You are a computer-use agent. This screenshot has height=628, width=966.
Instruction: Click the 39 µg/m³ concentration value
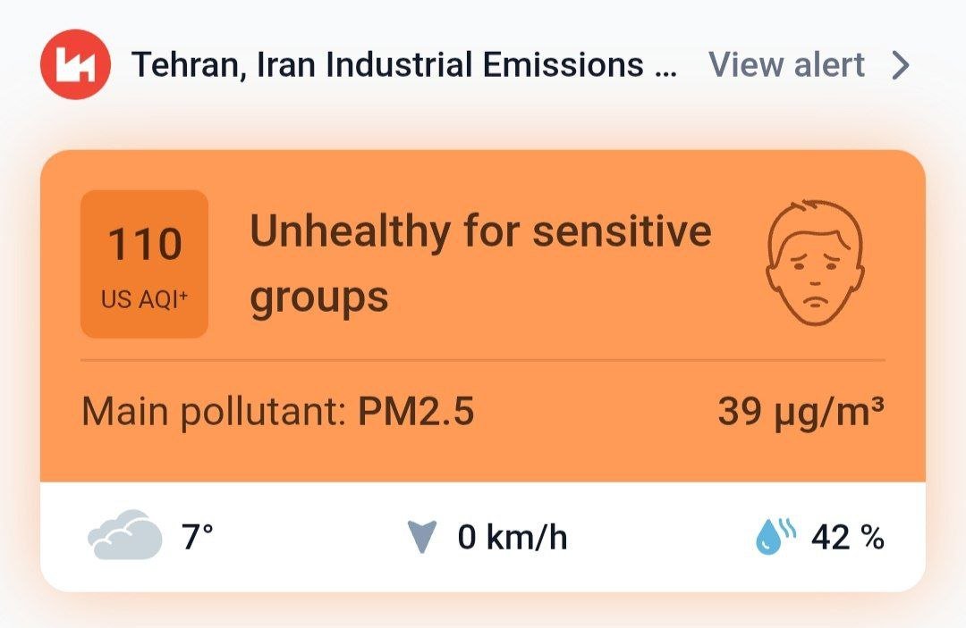pos(801,413)
